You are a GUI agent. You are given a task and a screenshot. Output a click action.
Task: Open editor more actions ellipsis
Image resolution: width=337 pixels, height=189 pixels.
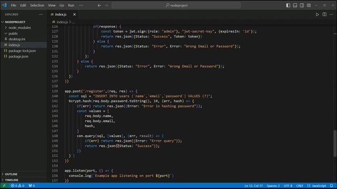(x=331, y=15)
